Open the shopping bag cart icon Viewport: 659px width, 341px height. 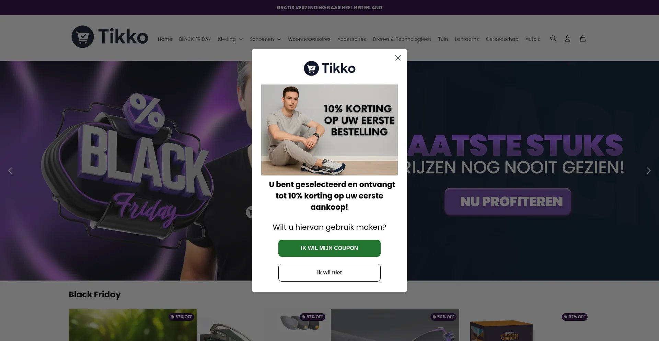point(583,39)
